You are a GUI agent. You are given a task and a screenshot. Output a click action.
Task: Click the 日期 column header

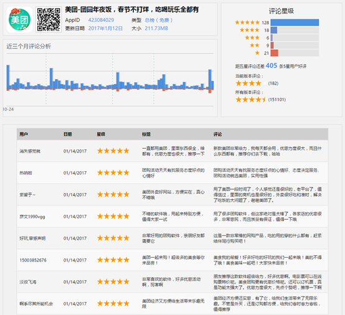coord(68,134)
